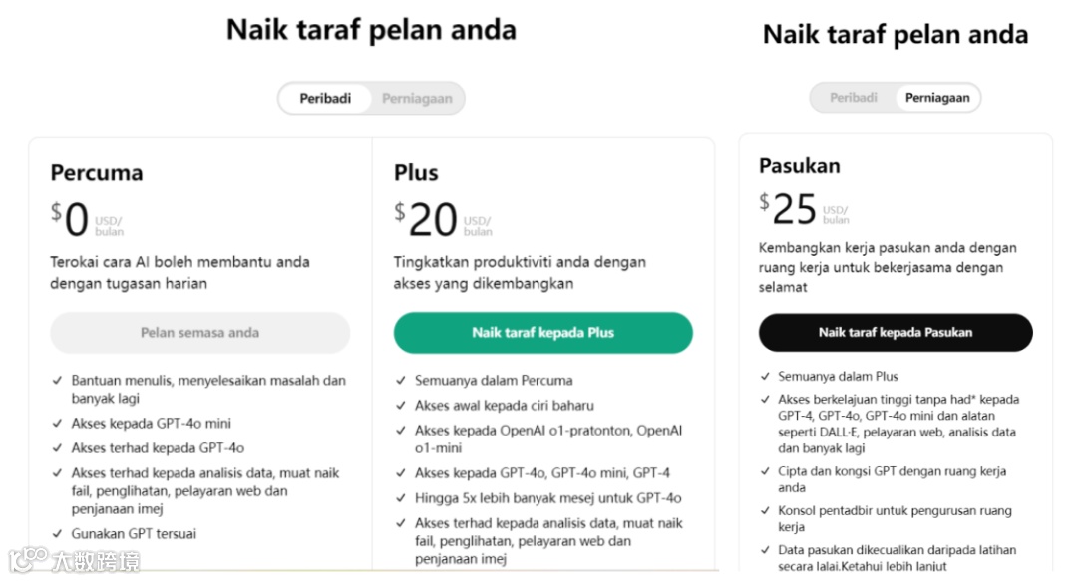Click the "Naik taraf kepada Plus" button
The width and height of the screenshot is (1077, 581).
542,333
